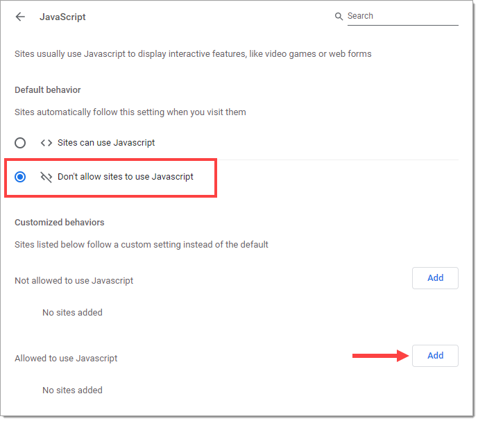Click the magnifying glass search icon
This screenshot has height=421, width=478.
pos(339,16)
